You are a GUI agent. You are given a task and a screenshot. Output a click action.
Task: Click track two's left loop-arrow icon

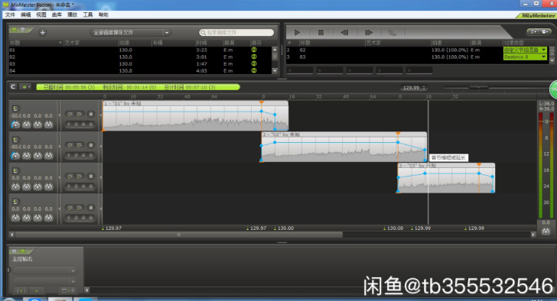pyautogui.click(x=70, y=145)
